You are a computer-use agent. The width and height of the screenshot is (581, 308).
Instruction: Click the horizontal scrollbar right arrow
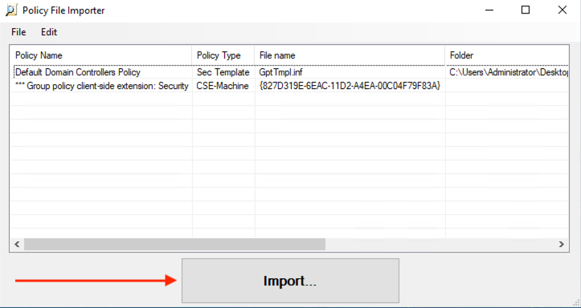coord(562,244)
